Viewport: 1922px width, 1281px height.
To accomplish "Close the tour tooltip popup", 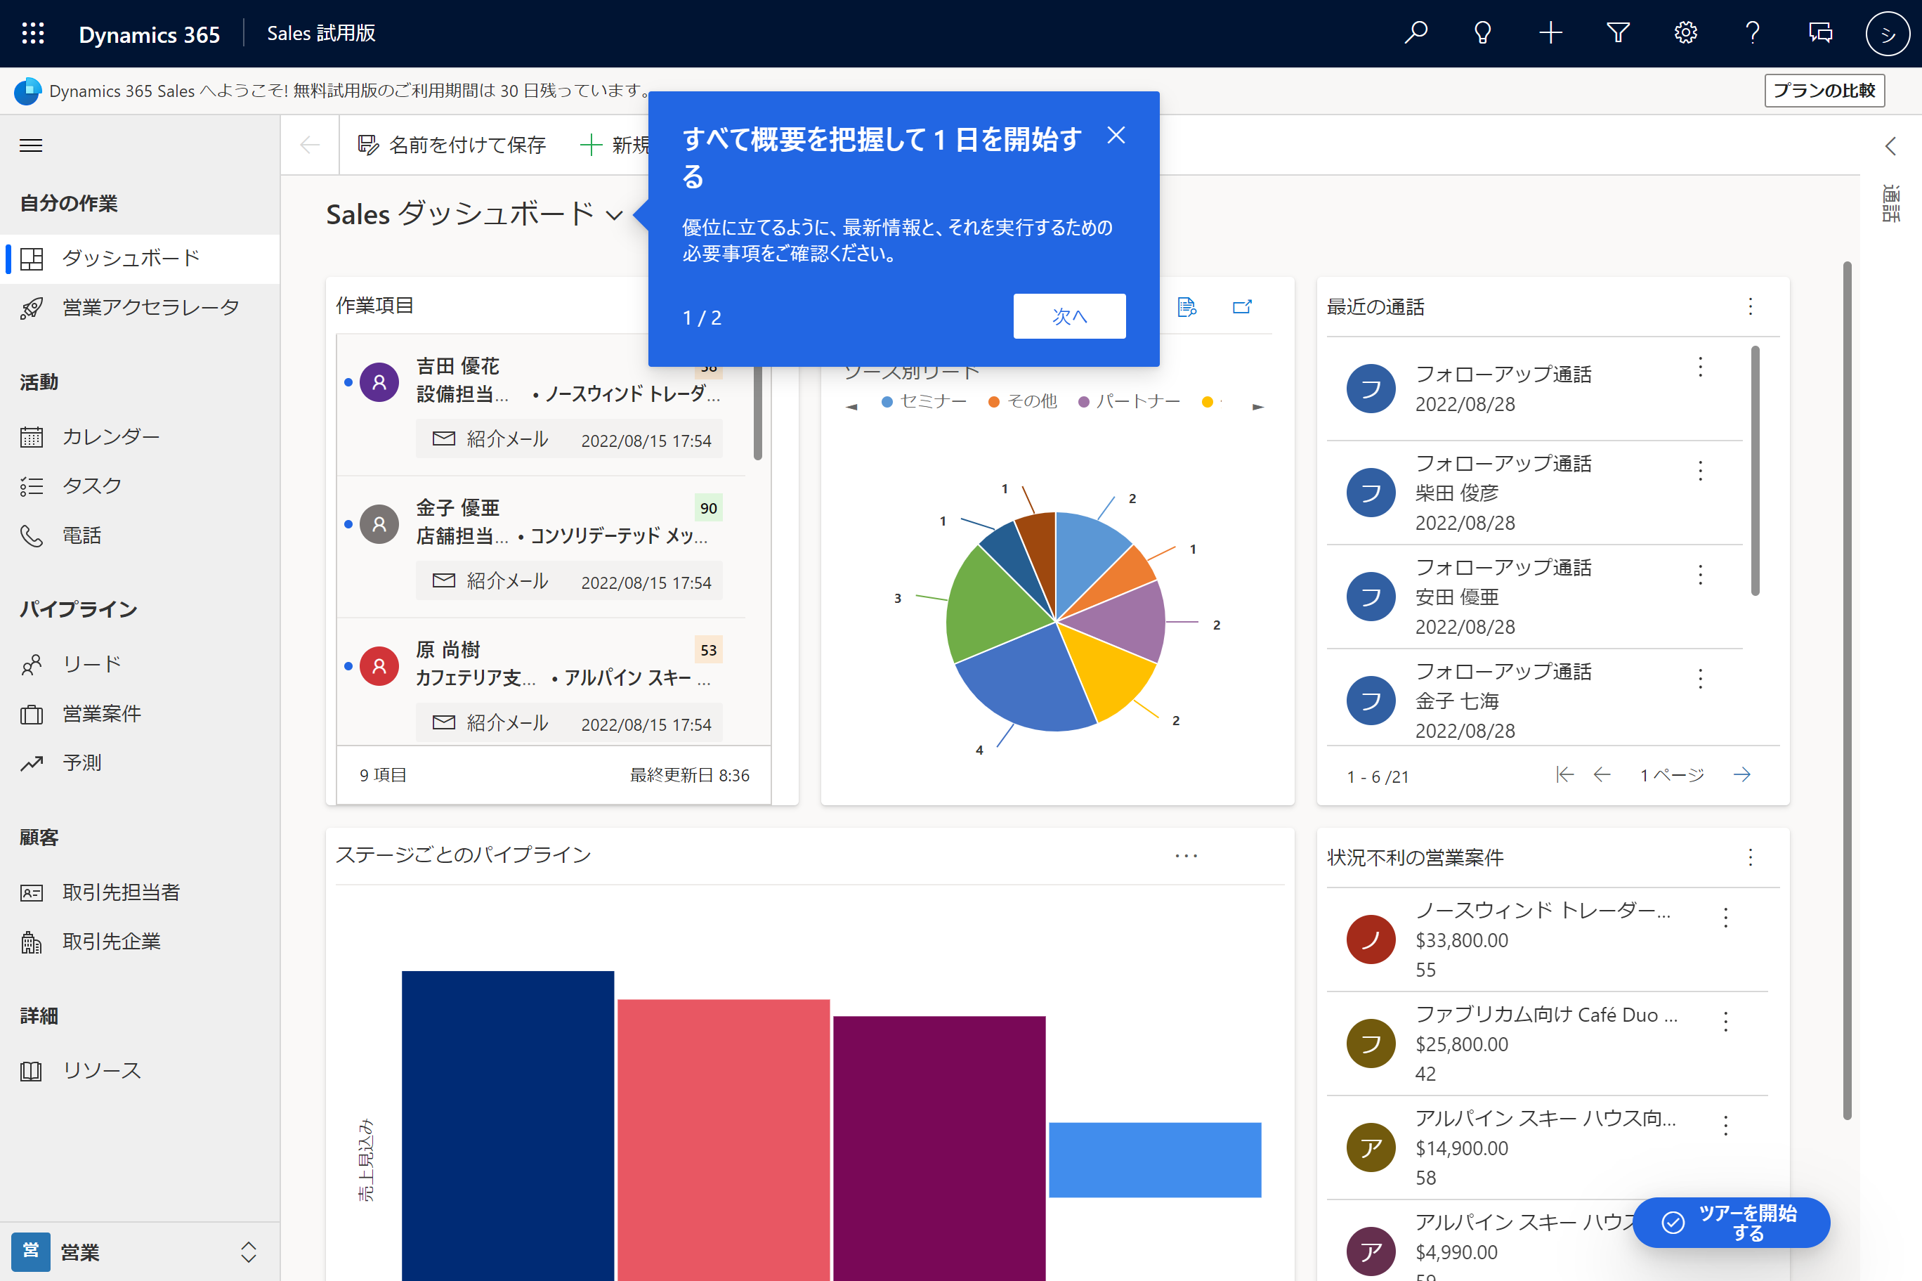I will tap(1116, 136).
